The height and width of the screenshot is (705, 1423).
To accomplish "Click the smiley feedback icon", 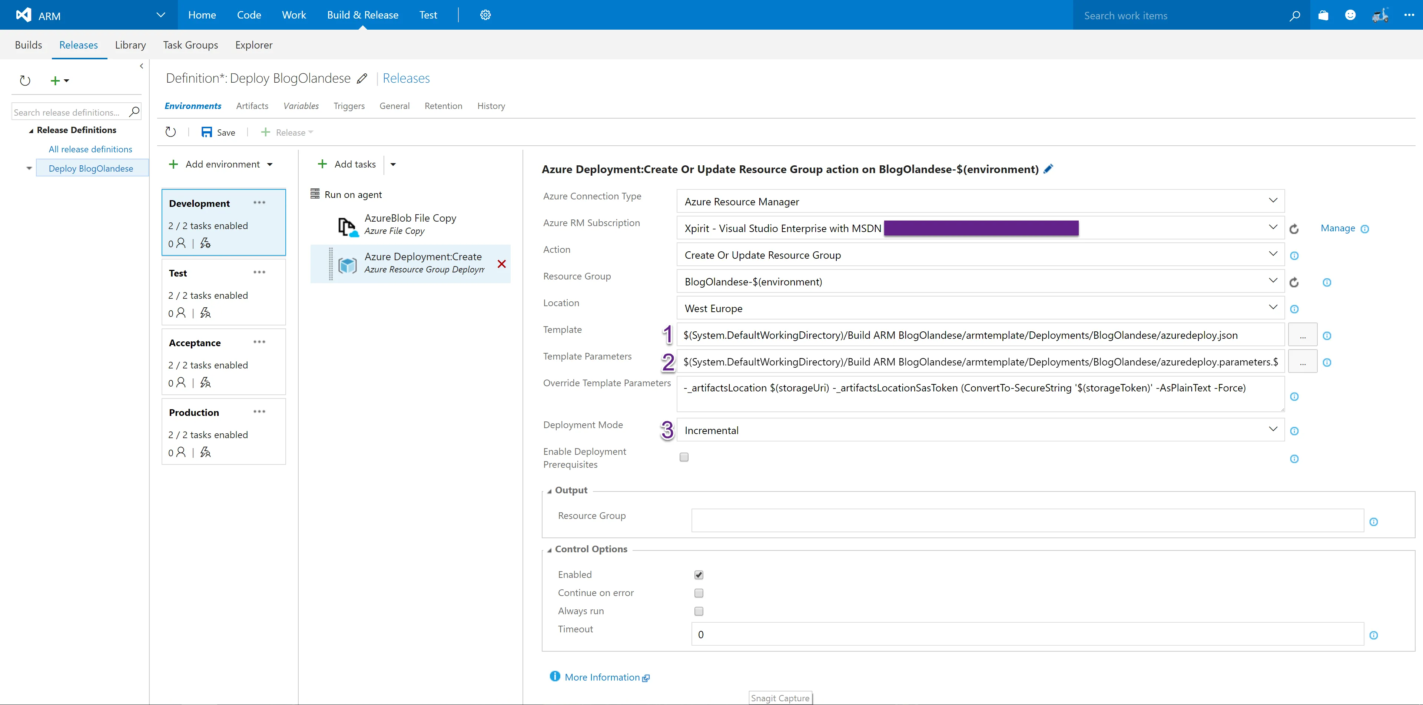I will coord(1350,15).
